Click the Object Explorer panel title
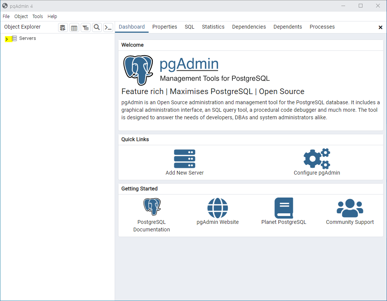 (x=23, y=27)
